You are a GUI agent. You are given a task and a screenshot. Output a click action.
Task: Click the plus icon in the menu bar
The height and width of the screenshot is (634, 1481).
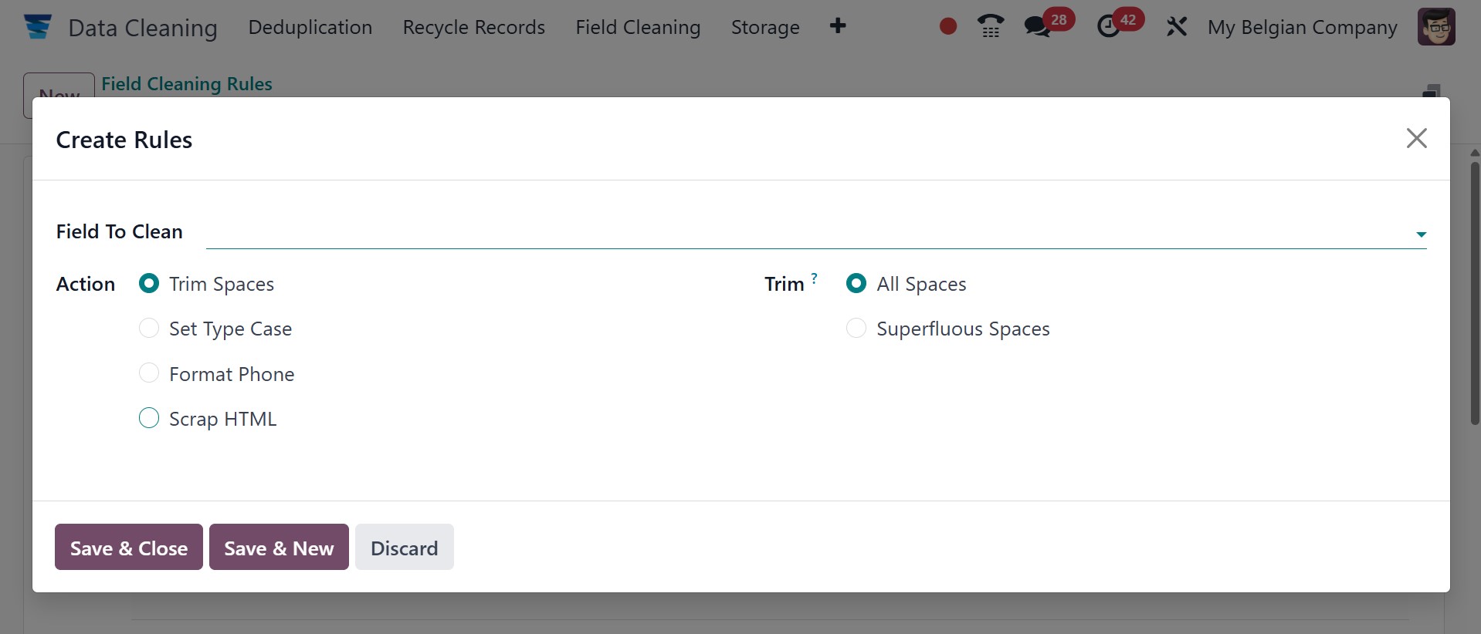click(838, 26)
